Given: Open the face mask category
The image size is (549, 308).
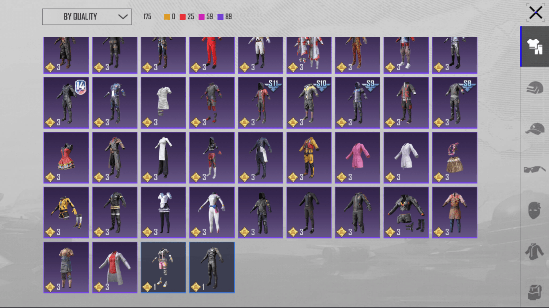Looking at the screenshot, I should 534,210.
